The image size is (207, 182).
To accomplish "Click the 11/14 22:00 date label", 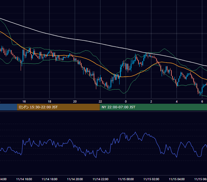I will 100,179.
